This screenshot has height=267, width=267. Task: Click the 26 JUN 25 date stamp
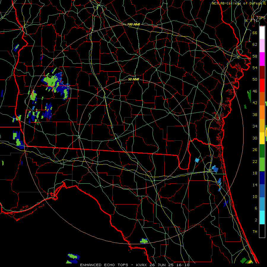tap(161, 265)
